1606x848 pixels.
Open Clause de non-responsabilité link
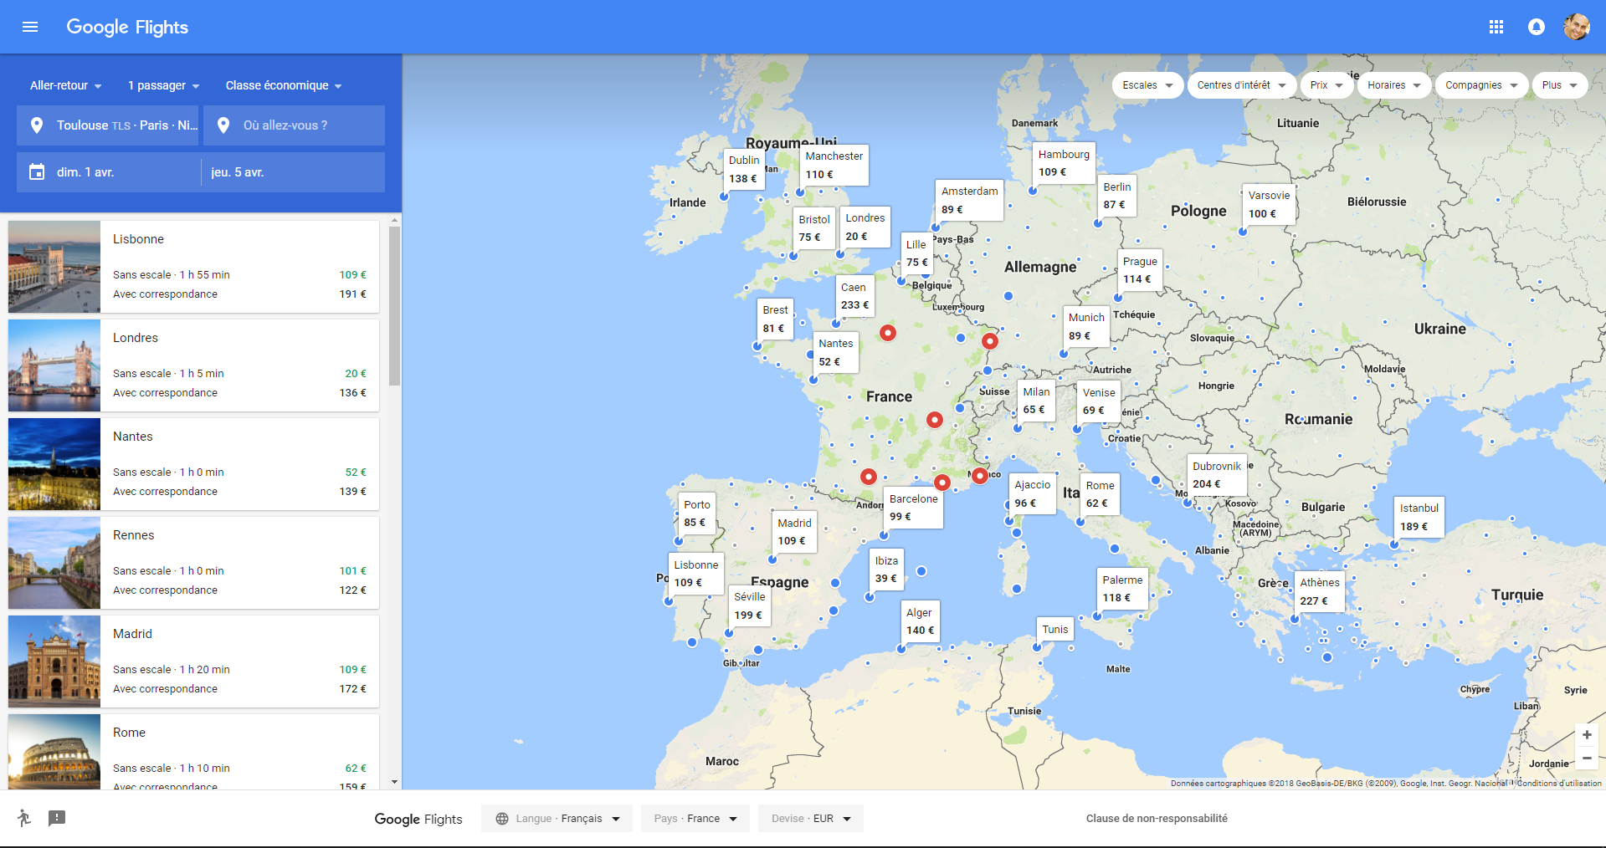(1157, 819)
